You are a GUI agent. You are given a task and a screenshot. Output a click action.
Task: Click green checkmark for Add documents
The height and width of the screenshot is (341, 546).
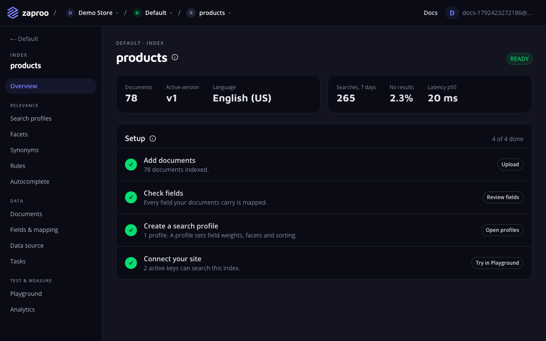pyautogui.click(x=131, y=165)
